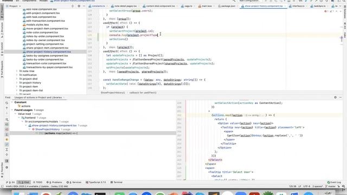Select project-setting.component.tsx file
347x195 pixels.
click(x=44, y=44)
